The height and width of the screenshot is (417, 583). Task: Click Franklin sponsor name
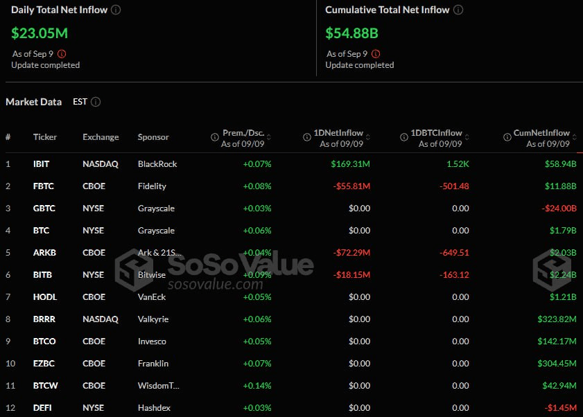[153, 364]
